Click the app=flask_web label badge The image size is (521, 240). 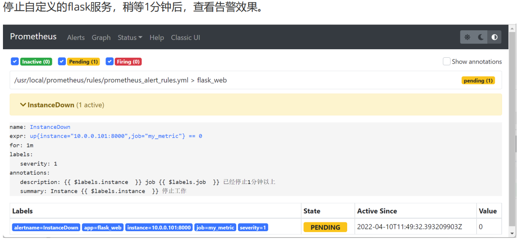(x=103, y=227)
